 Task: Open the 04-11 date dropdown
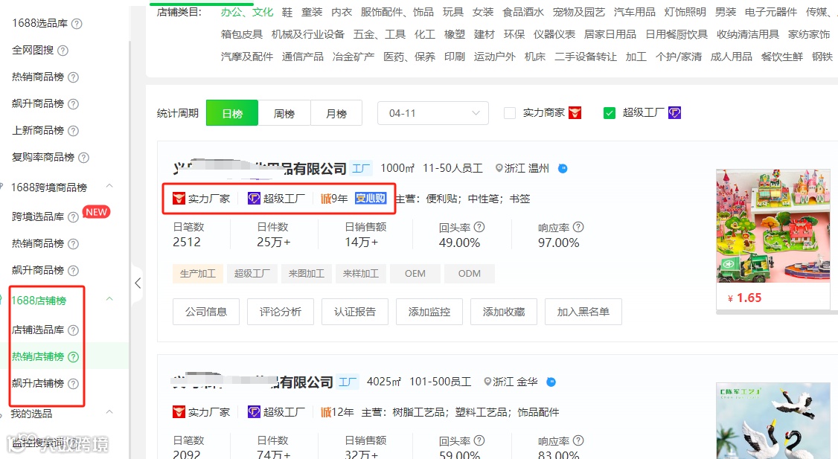(x=433, y=113)
